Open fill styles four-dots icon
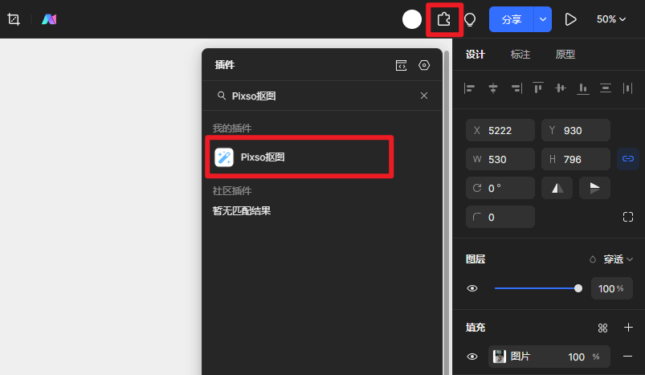 [x=602, y=328]
